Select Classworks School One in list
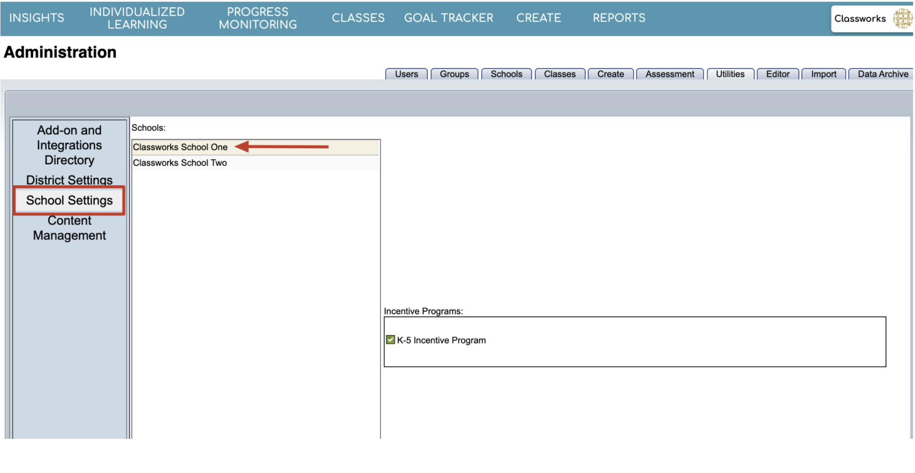The width and height of the screenshot is (915, 473). (x=255, y=147)
